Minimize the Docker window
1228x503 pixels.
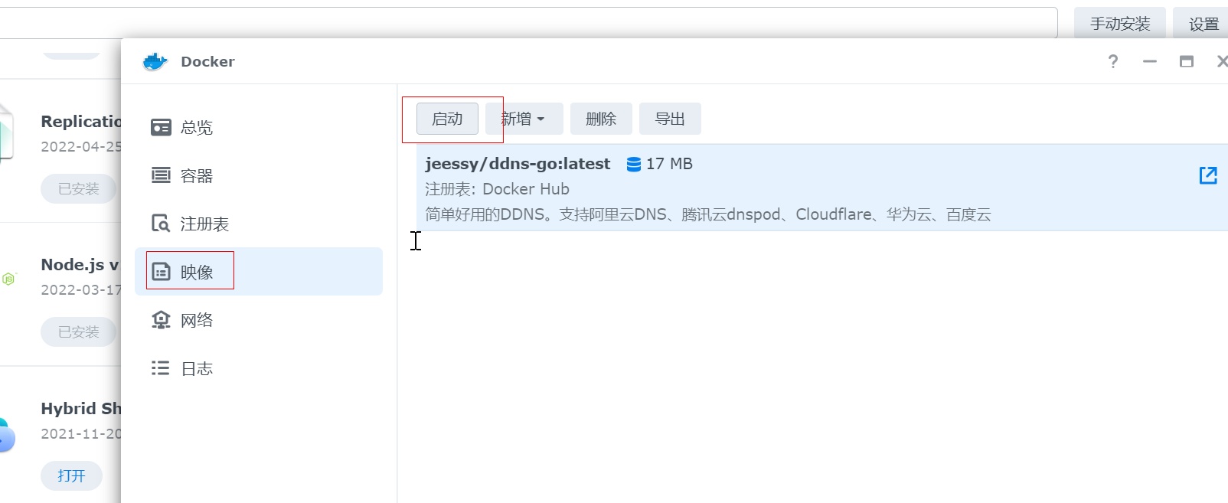pyautogui.click(x=1150, y=61)
